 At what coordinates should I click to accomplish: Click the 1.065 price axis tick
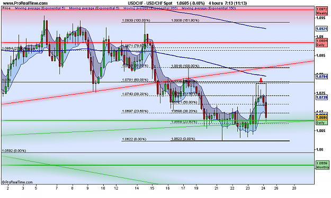coord(321,130)
